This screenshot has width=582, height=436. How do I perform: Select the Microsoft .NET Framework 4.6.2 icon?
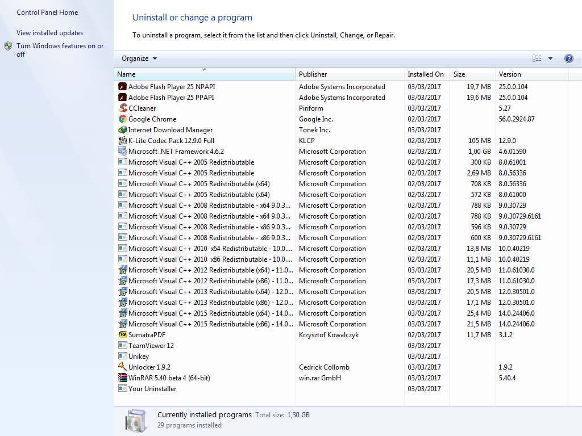click(123, 151)
